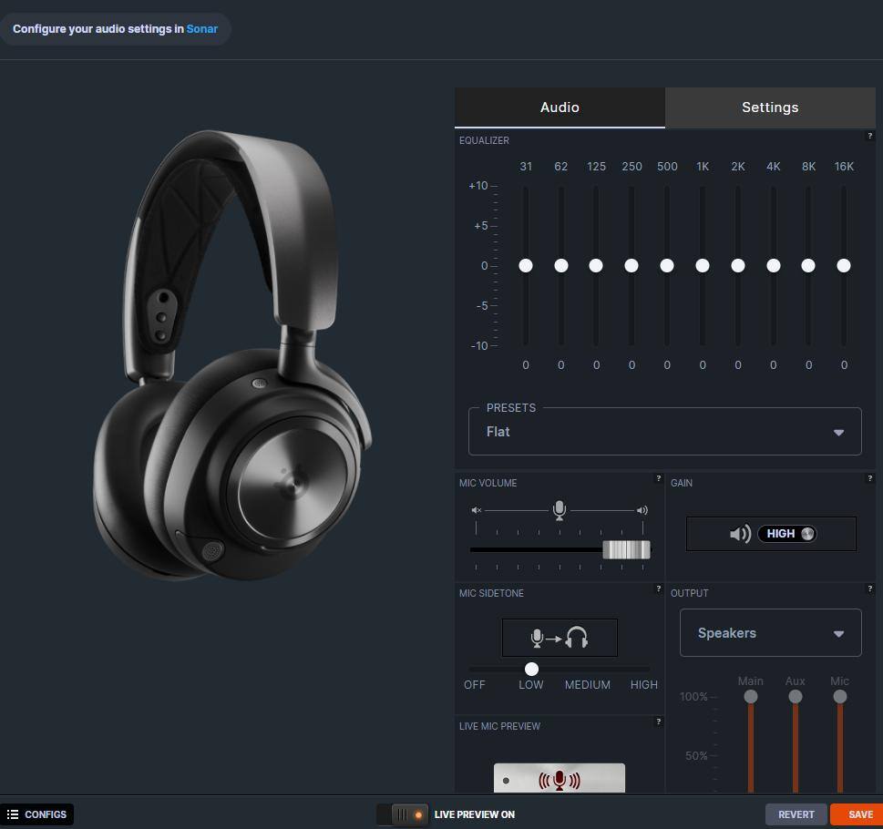This screenshot has height=829, width=883.
Task: Click the Revert button
Action: 796,814
